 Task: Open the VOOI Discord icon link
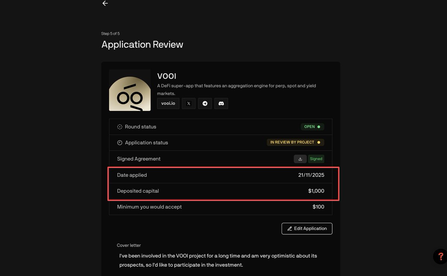pyautogui.click(x=221, y=103)
